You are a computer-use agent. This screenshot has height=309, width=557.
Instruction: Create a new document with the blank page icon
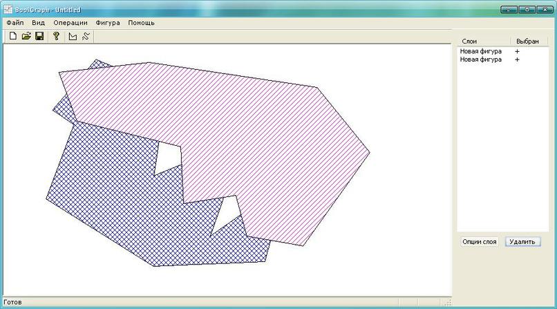point(13,36)
